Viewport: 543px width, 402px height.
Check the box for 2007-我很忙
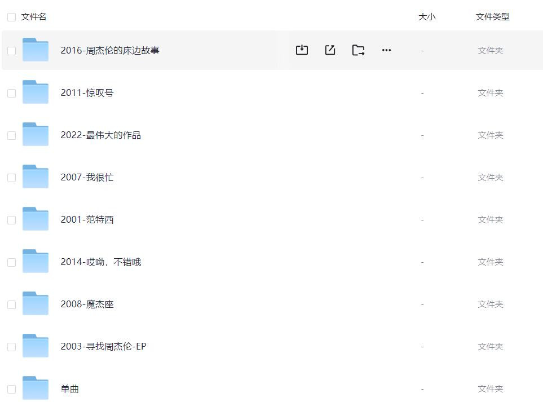point(11,178)
